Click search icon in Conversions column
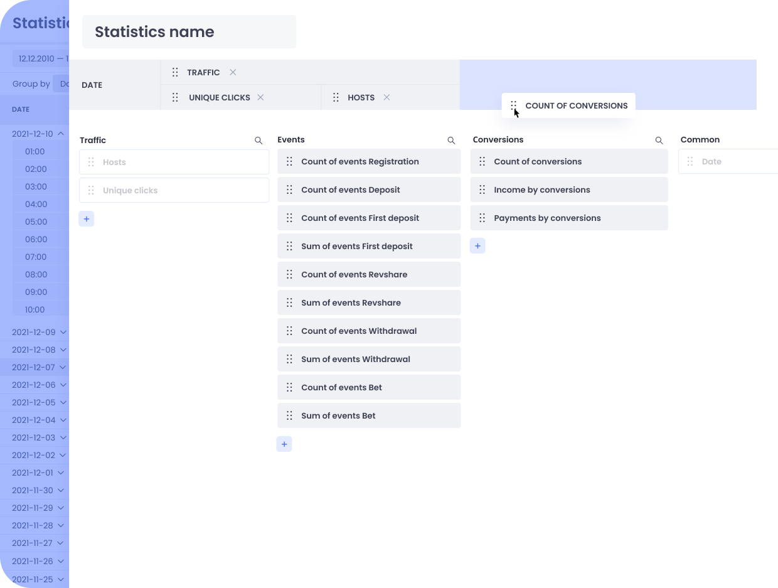 pyautogui.click(x=659, y=141)
